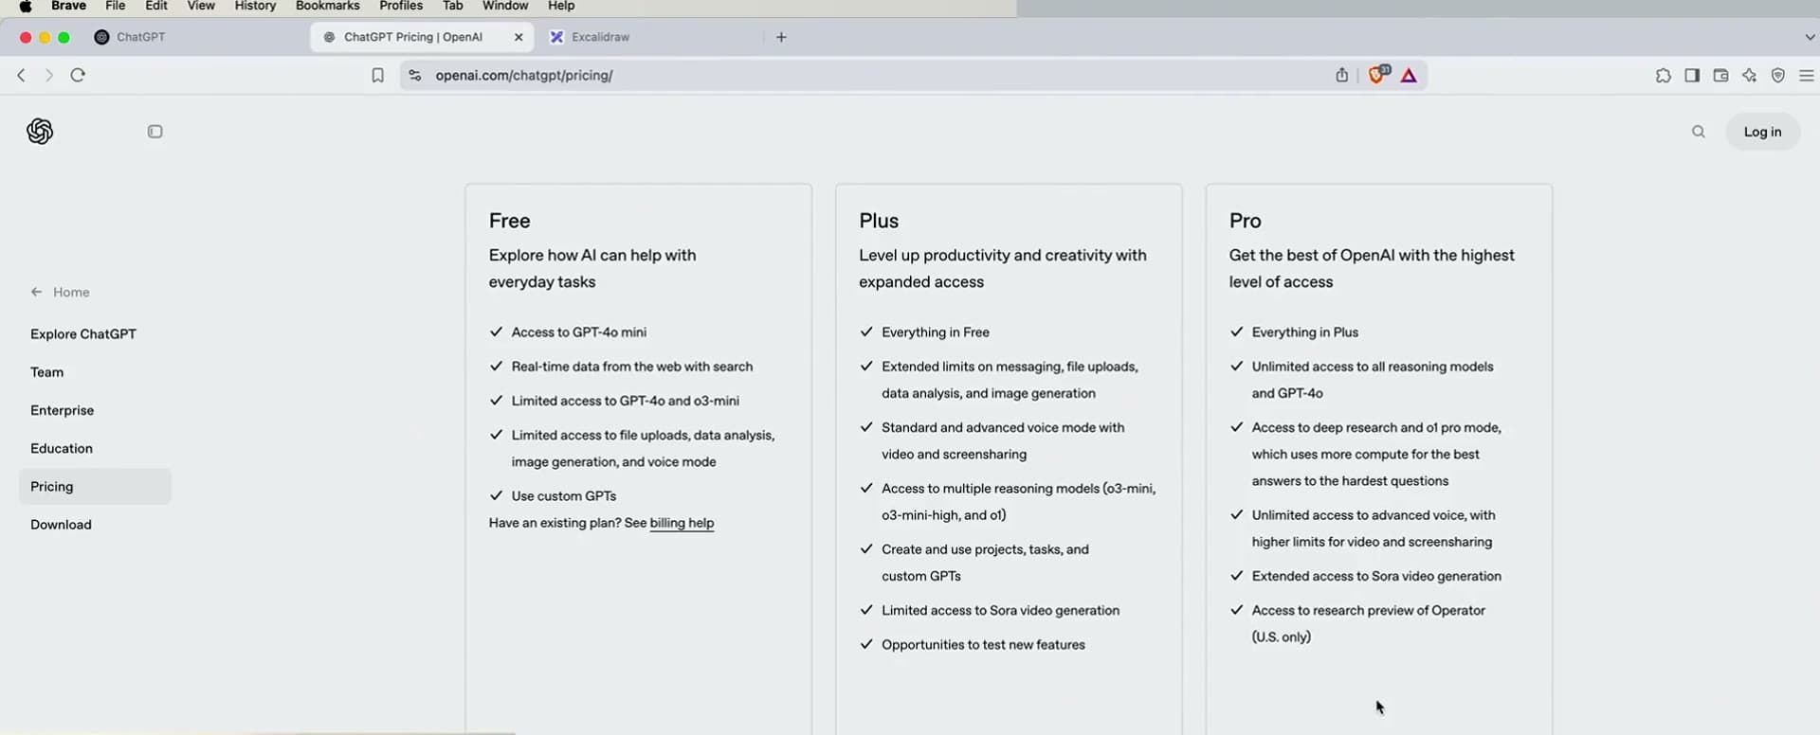The height and width of the screenshot is (735, 1820).
Task: Open the Enterprise sidebar link
Action: (x=63, y=410)
